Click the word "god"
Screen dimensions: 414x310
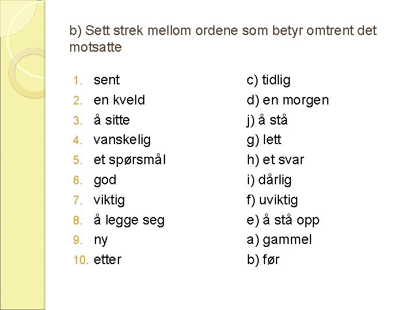(x=105, y=180)
